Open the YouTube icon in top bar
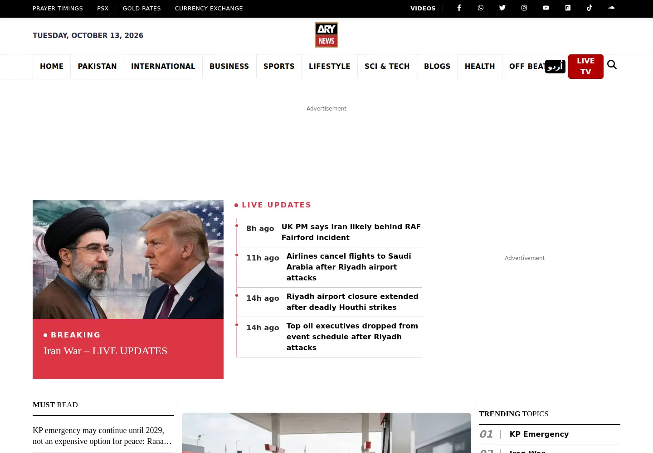653x453 pixels. click(x=546, y=8)
